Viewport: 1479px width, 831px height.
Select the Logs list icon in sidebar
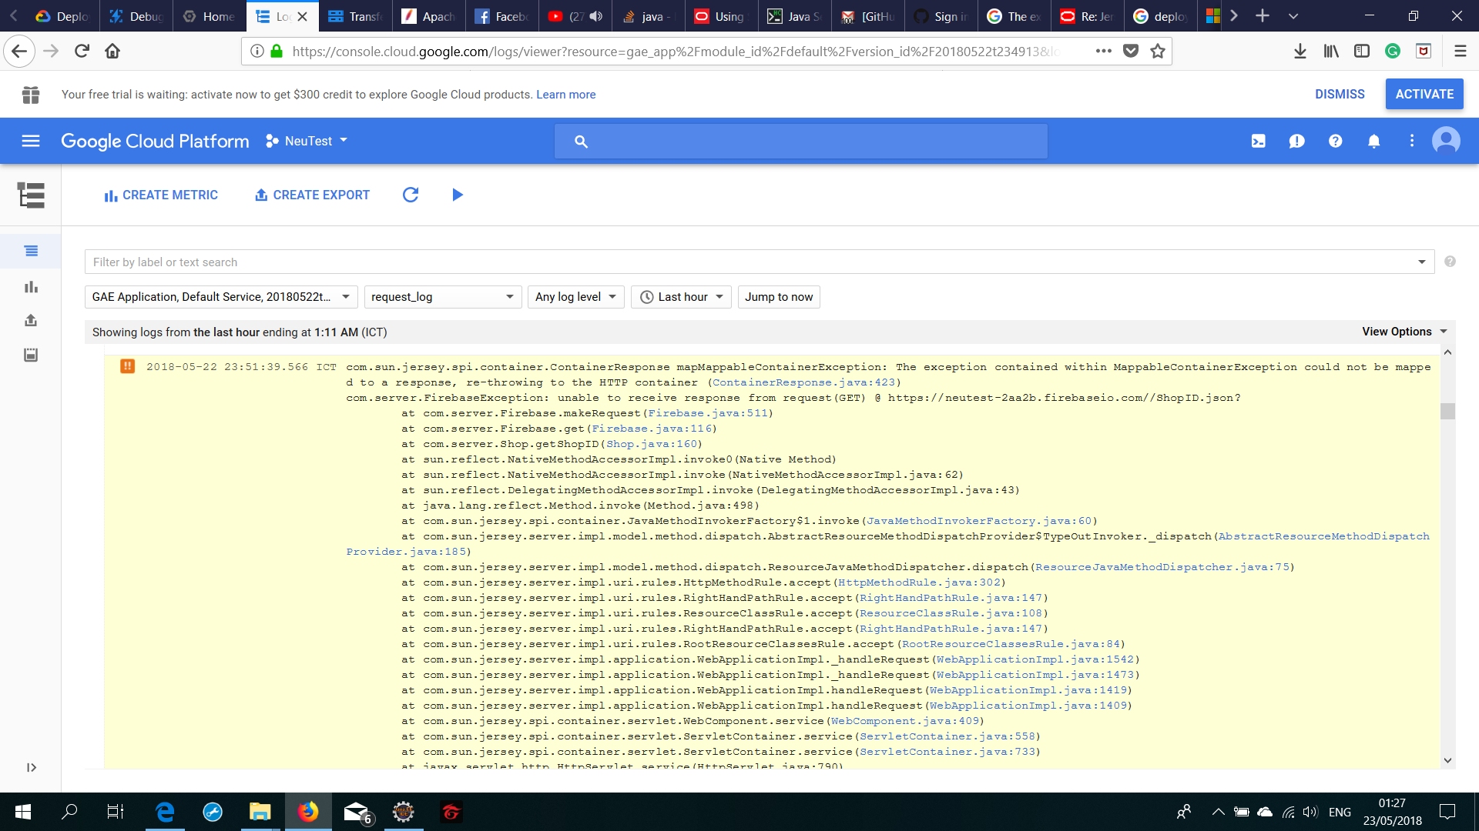tap(31, 251)
